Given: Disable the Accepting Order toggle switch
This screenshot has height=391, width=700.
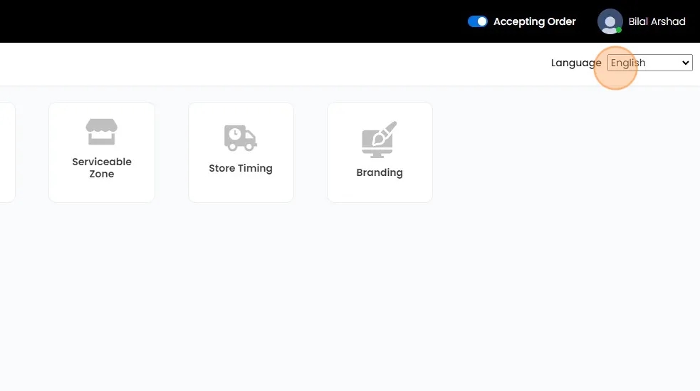Looking at the screenshot, I should point(477,21).
